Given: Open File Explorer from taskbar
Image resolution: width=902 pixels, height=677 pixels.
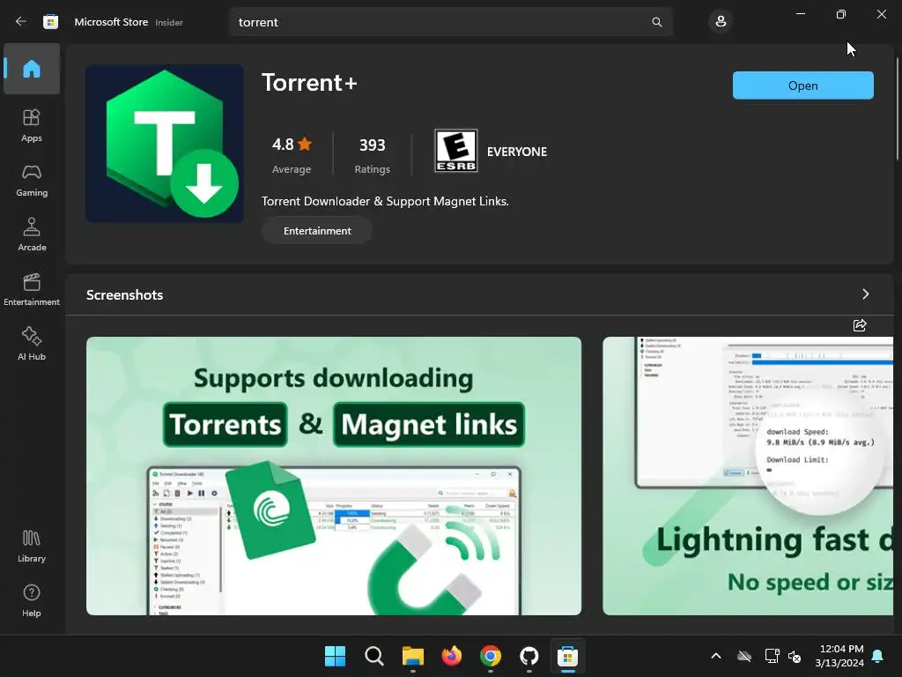Looking at the screenshot, I should 412,656.
